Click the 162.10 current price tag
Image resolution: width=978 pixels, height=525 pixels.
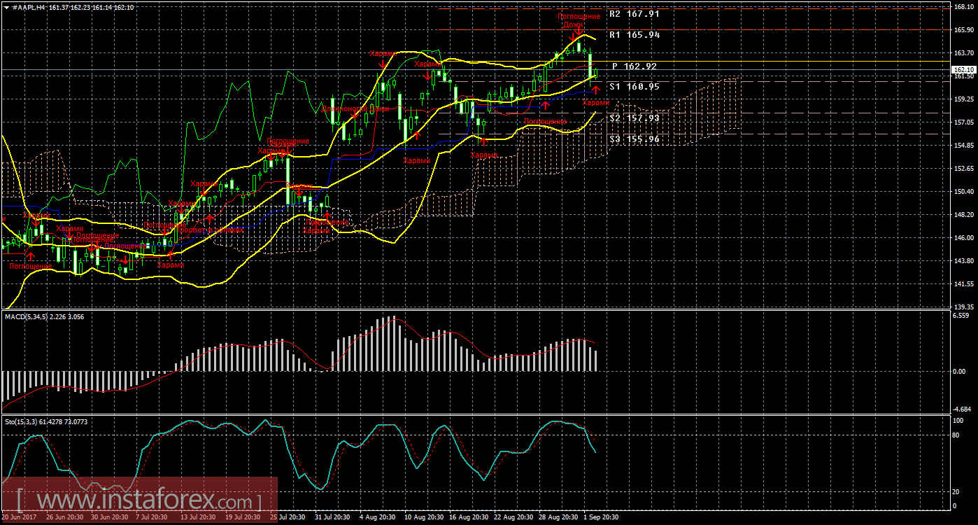point(964,70)
